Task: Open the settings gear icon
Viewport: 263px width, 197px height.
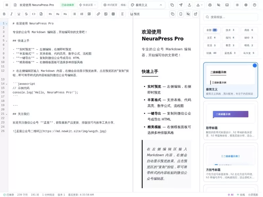Action: click(x=246, y=5)
